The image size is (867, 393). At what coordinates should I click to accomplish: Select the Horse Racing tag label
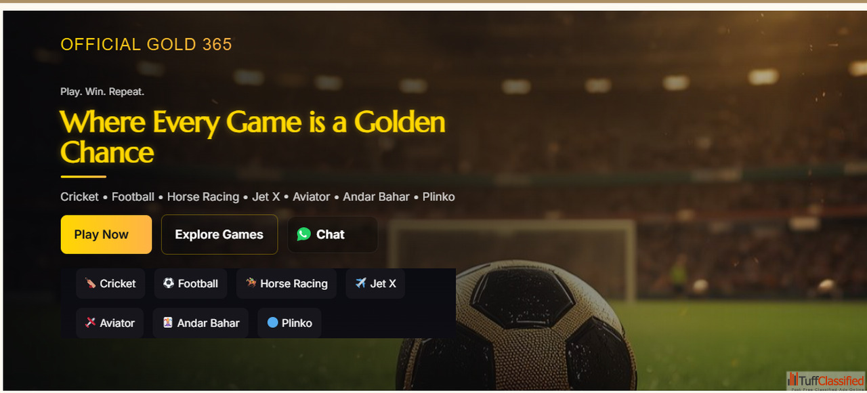click(x=294, y=284)
